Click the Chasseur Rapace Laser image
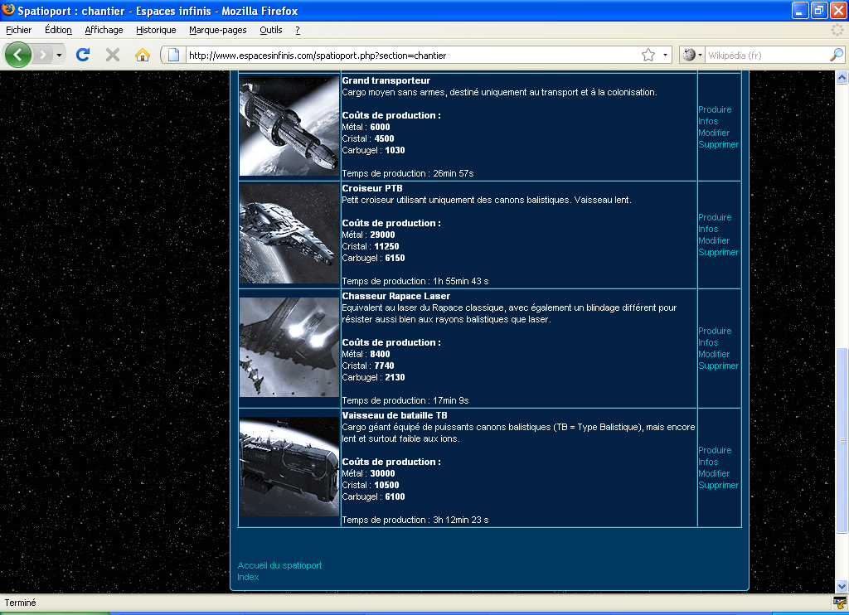This screenshot has height=615, width=849. click(x=289, y=347)
